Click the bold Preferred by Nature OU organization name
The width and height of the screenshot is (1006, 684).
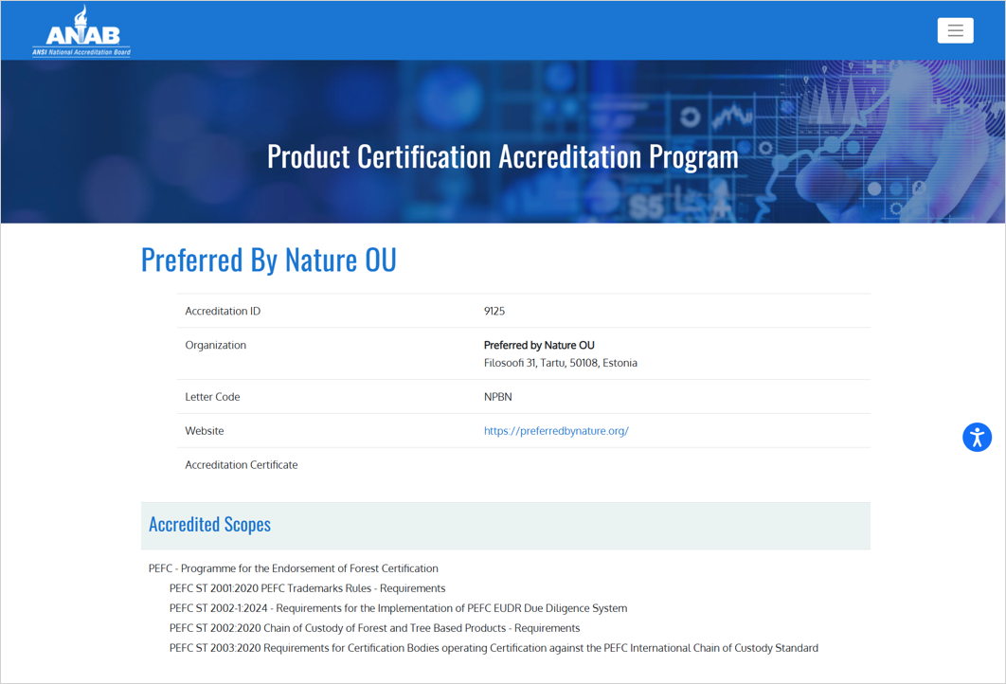tap(539, 346)
